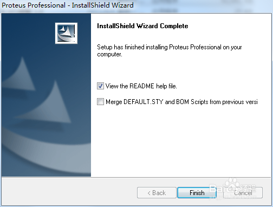The image size is (273, 207).
Task: Click the InstallShield logo icon
Action: [66, 33]
